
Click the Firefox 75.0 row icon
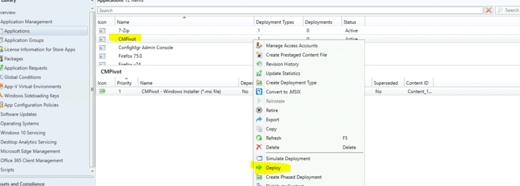point(103,56)
